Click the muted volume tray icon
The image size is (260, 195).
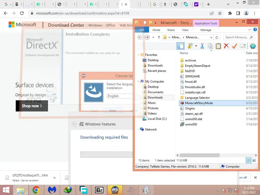point(224,190)
